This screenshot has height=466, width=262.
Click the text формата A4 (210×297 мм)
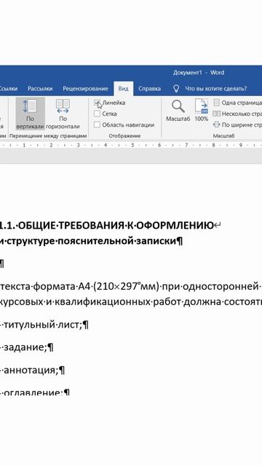tap(96, 287)
